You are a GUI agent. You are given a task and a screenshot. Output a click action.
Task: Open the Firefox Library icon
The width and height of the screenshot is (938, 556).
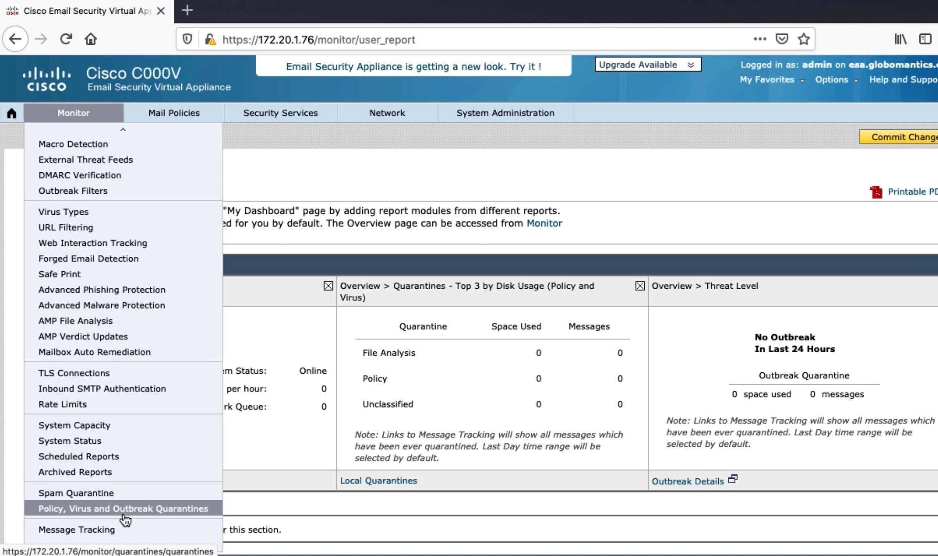pos(900,39)
